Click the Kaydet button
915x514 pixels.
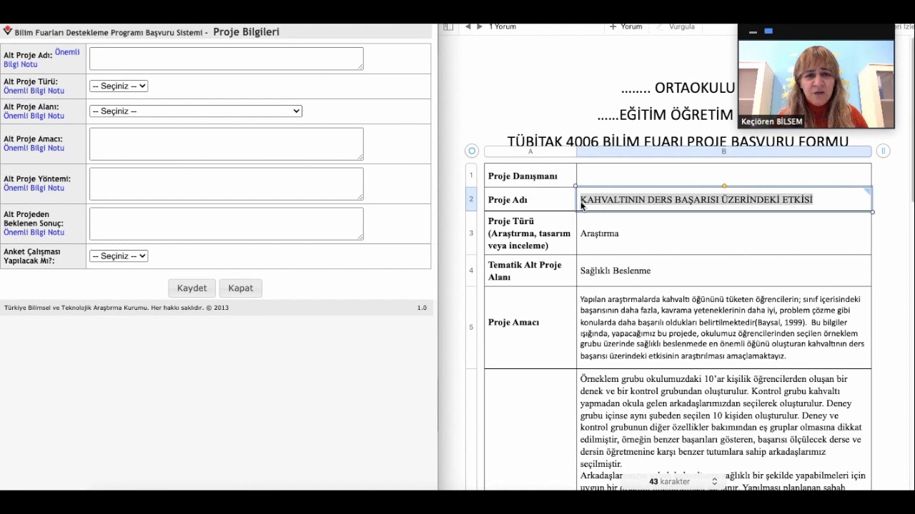pos(192,288)
